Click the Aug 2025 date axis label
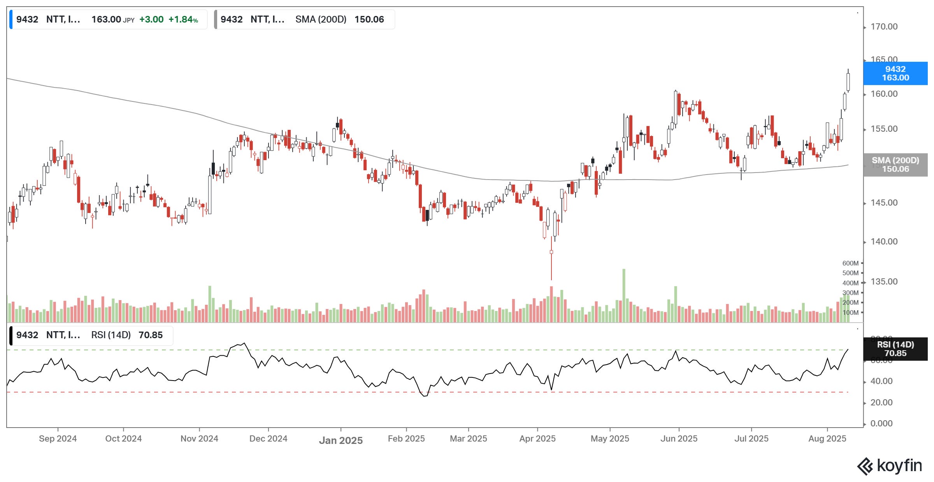Screen dimensions: 934x482 tap(827, 439)
